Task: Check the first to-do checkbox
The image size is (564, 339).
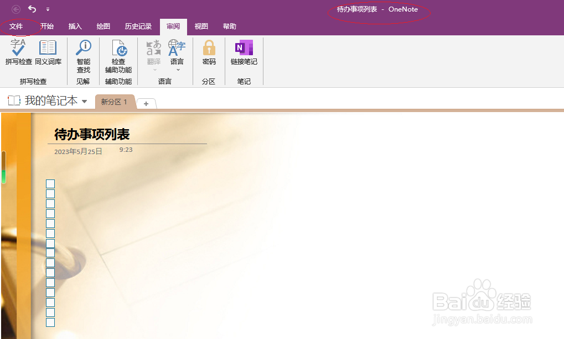Action: point(50,184)
